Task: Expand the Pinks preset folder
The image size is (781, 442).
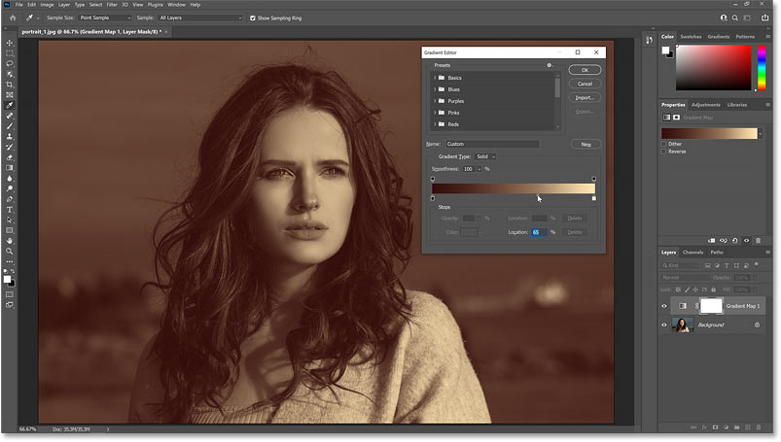Action: tap(435, 113)
